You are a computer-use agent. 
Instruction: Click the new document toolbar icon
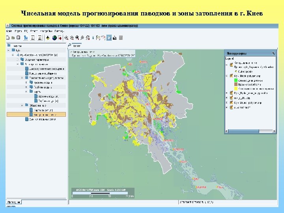click(x=8, y=38)
